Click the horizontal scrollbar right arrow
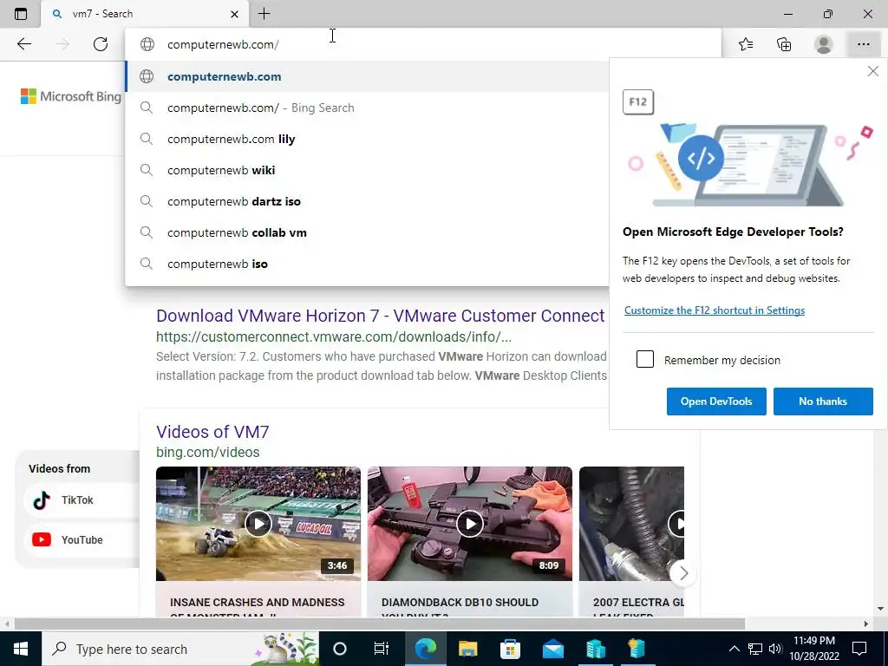Image resolution: width=888 pixels, height=666 pixels. click(866, 624)
